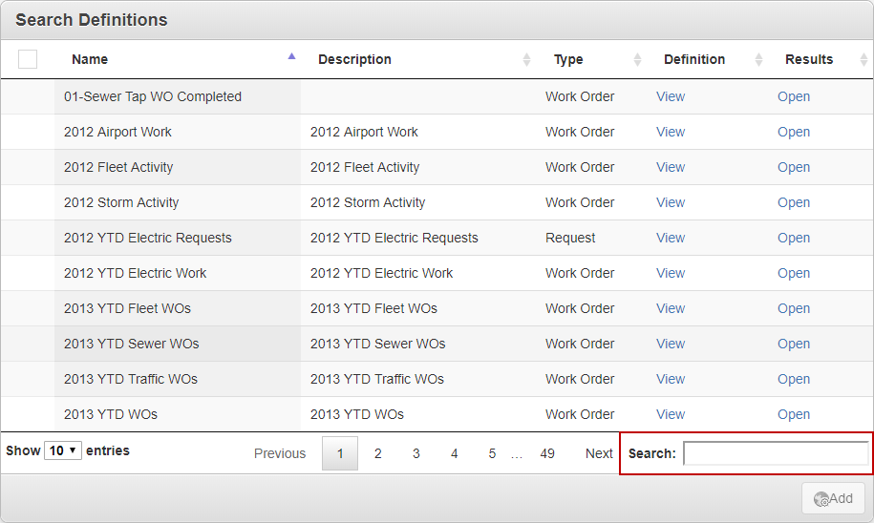The width and height of the screenshot is (874, 523).
Task: View definition of 2012 Airport Work
Action: 671,132
